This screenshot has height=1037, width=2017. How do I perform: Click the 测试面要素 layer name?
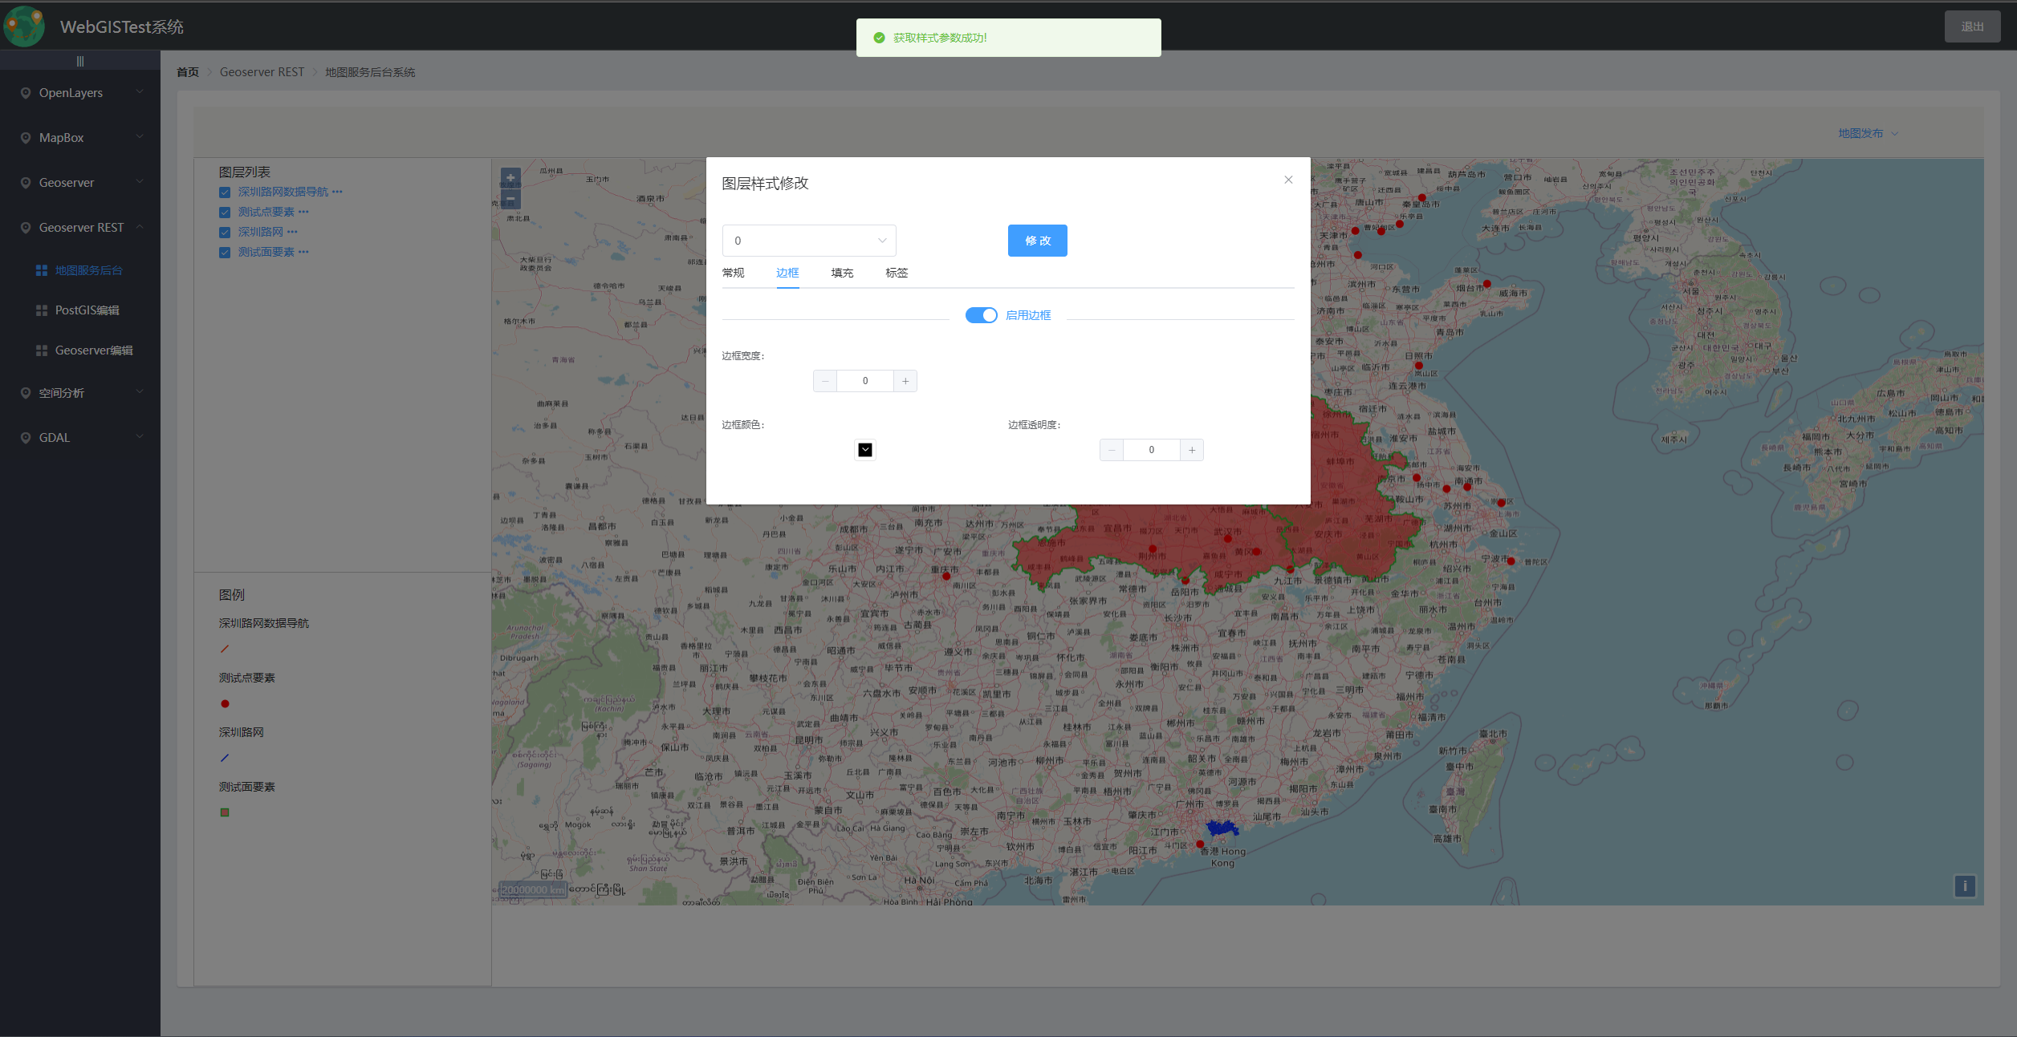click(266, 252)
